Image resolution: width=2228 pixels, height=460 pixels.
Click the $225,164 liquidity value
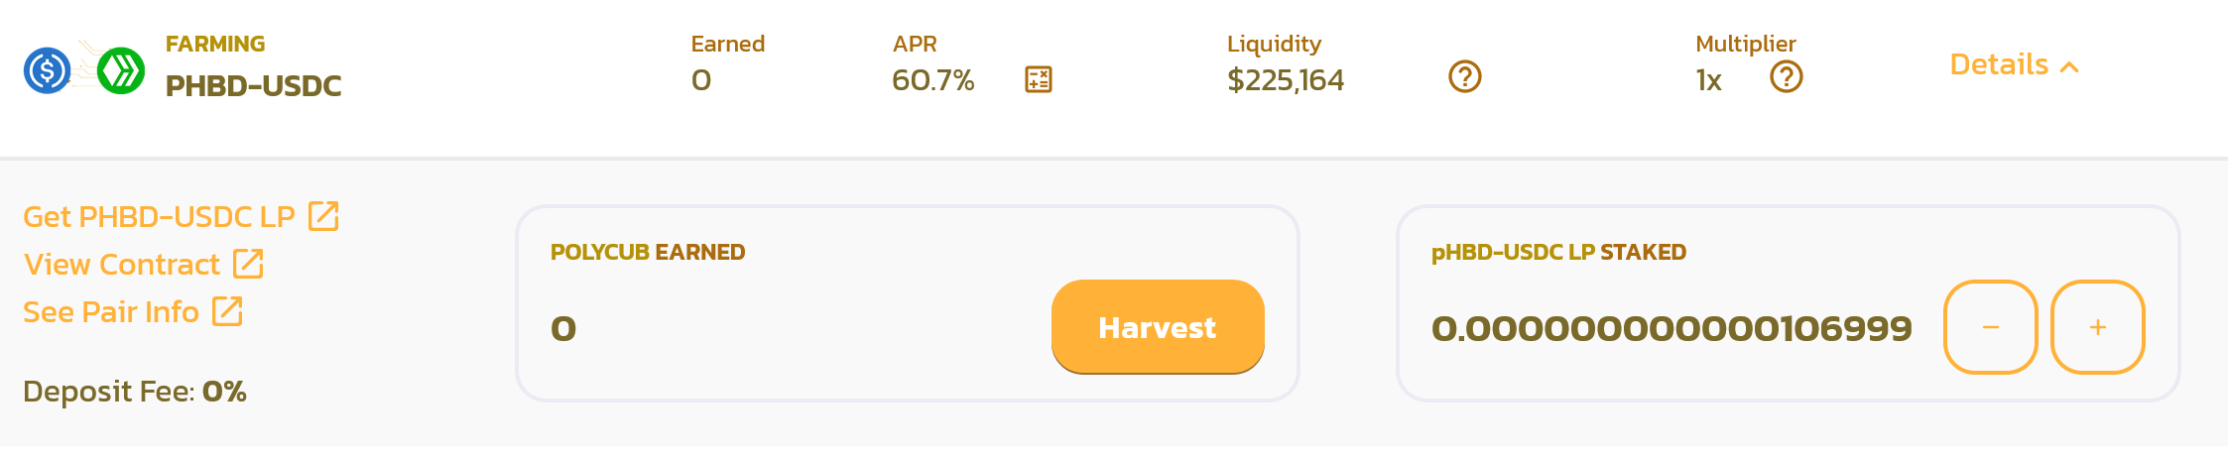pyautogui.click(x=1286, y=80)
